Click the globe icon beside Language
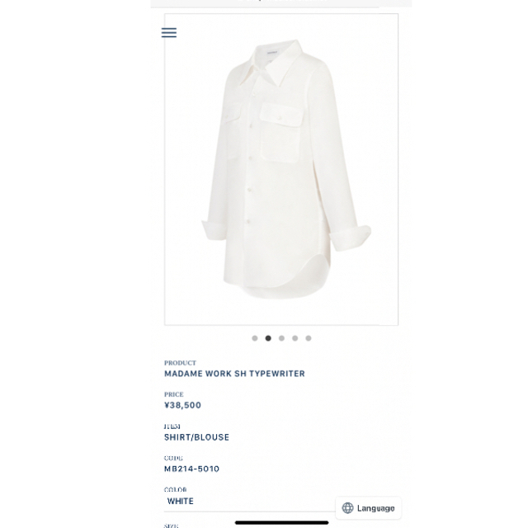Image resolution: width=528 pixels, height=528 pixels. click(x=347, y=508)
